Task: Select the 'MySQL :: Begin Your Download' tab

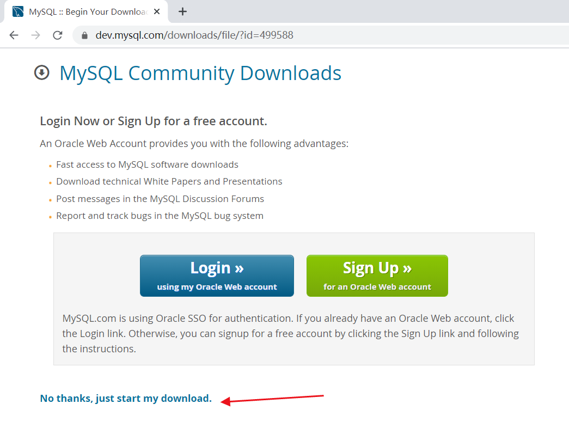Action: coord(87,11)
